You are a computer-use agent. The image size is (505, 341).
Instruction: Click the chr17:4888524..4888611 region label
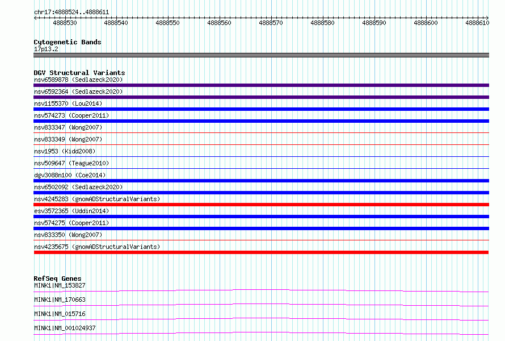[x=71, y=13]
